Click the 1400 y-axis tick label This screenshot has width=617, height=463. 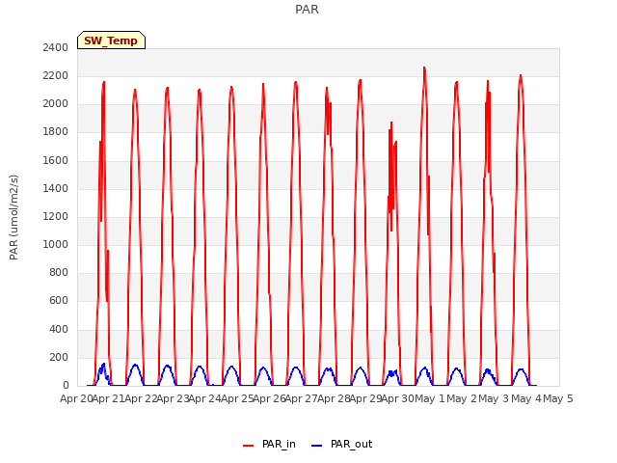(x=56, y=189)
